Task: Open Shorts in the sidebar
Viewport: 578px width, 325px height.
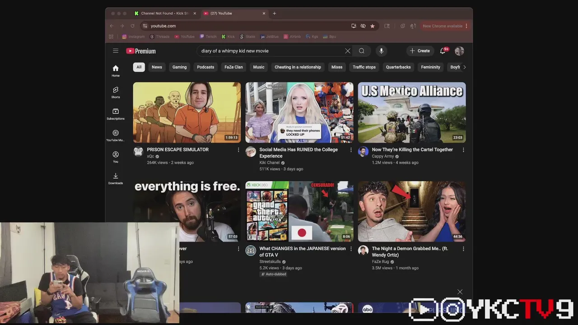Action: pyautogui.click(x=116, y=93)
